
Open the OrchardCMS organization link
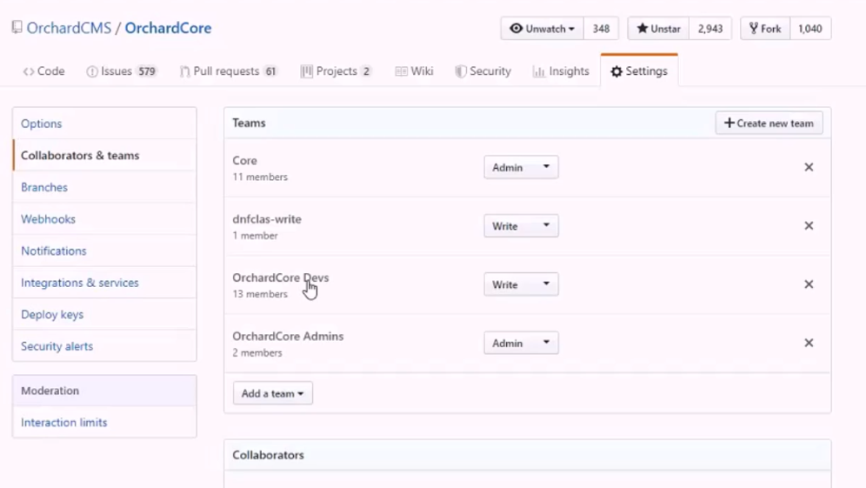click(69, 28)
